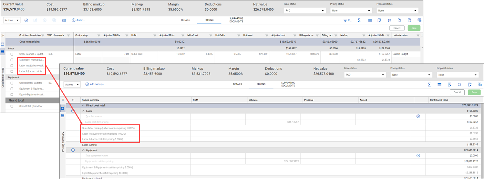Open Issue status dropdown in back window

305,11
